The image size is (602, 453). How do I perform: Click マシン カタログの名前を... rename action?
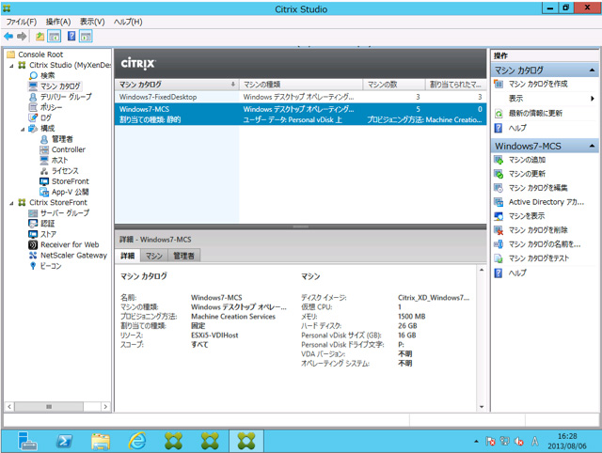point(545,244)
